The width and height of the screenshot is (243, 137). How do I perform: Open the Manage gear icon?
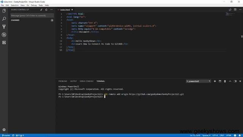click(x=4, y=129)
